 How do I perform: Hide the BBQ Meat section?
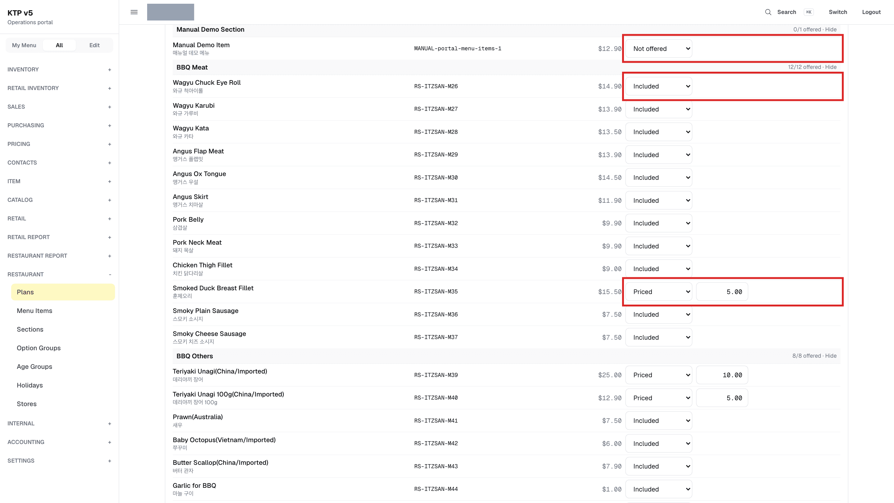[831, 67]
